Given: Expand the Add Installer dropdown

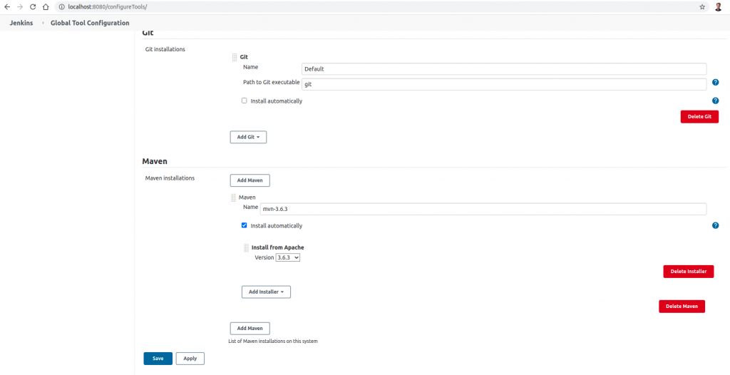Looking at the screenshot, I should click(266, 292).
